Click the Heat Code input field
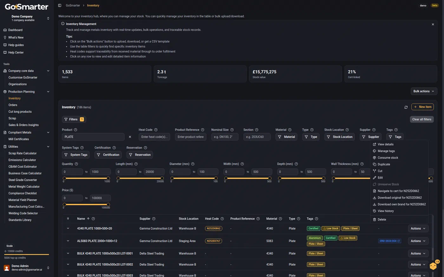Viewport: 444px width, 277px height. point(154,137)
